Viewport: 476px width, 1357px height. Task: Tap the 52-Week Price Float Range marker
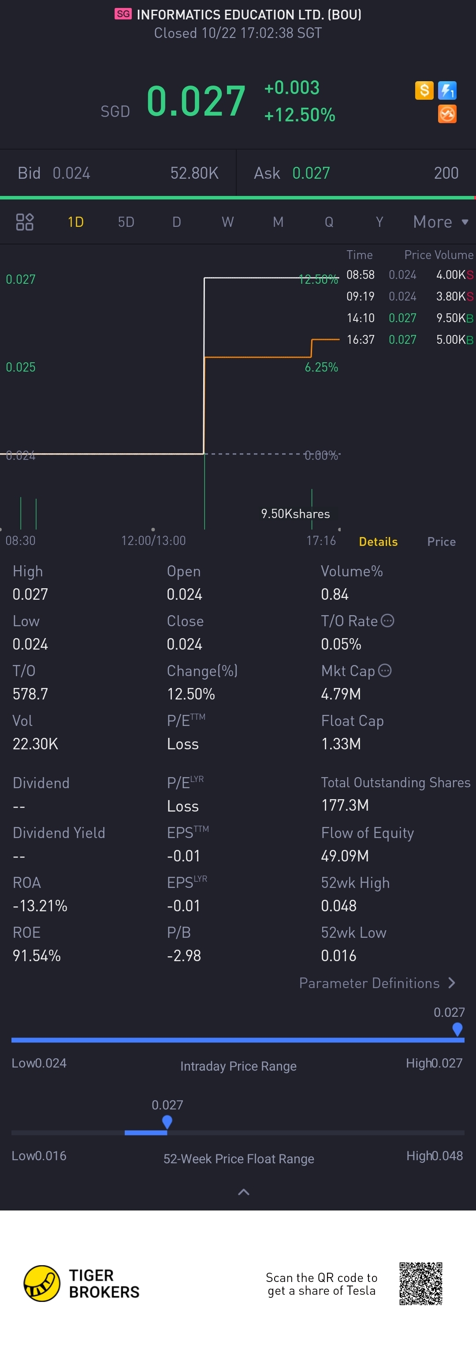click(x=167, y=1122)
